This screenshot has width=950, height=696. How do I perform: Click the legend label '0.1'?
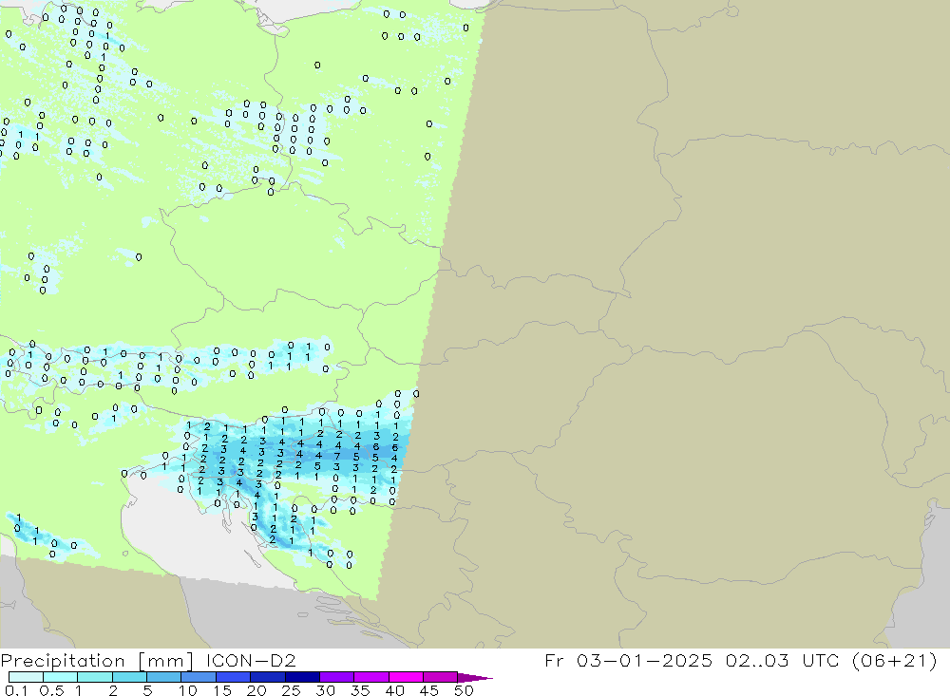tap(16, 690)
